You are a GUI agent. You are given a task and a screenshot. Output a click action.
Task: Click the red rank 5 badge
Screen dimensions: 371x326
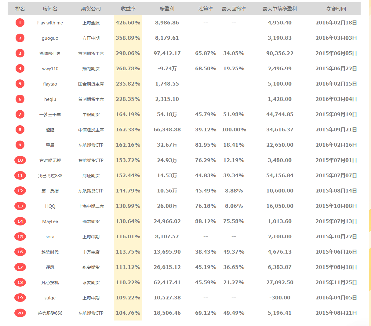tap(20, 84)
